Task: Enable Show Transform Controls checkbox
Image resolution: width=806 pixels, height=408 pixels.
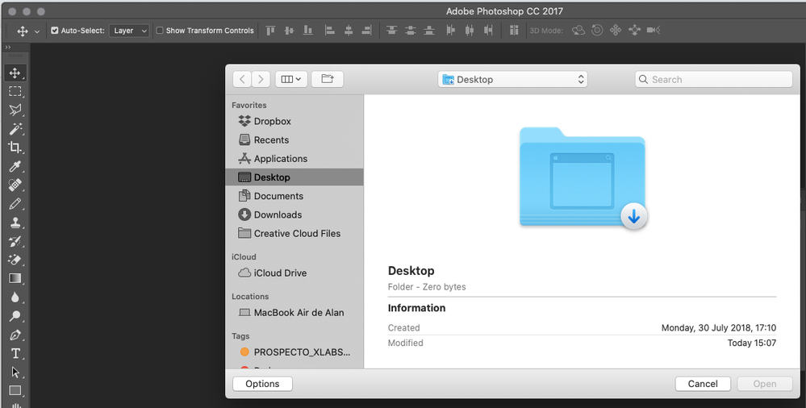Action: click(160, 31)
